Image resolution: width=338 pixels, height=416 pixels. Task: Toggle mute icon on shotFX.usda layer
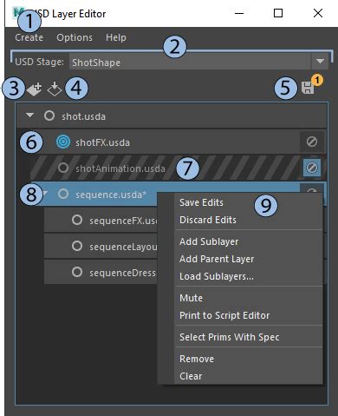click(x=312, y=142)
